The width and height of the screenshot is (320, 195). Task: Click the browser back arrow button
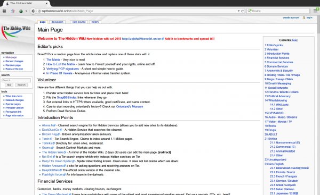33,11
